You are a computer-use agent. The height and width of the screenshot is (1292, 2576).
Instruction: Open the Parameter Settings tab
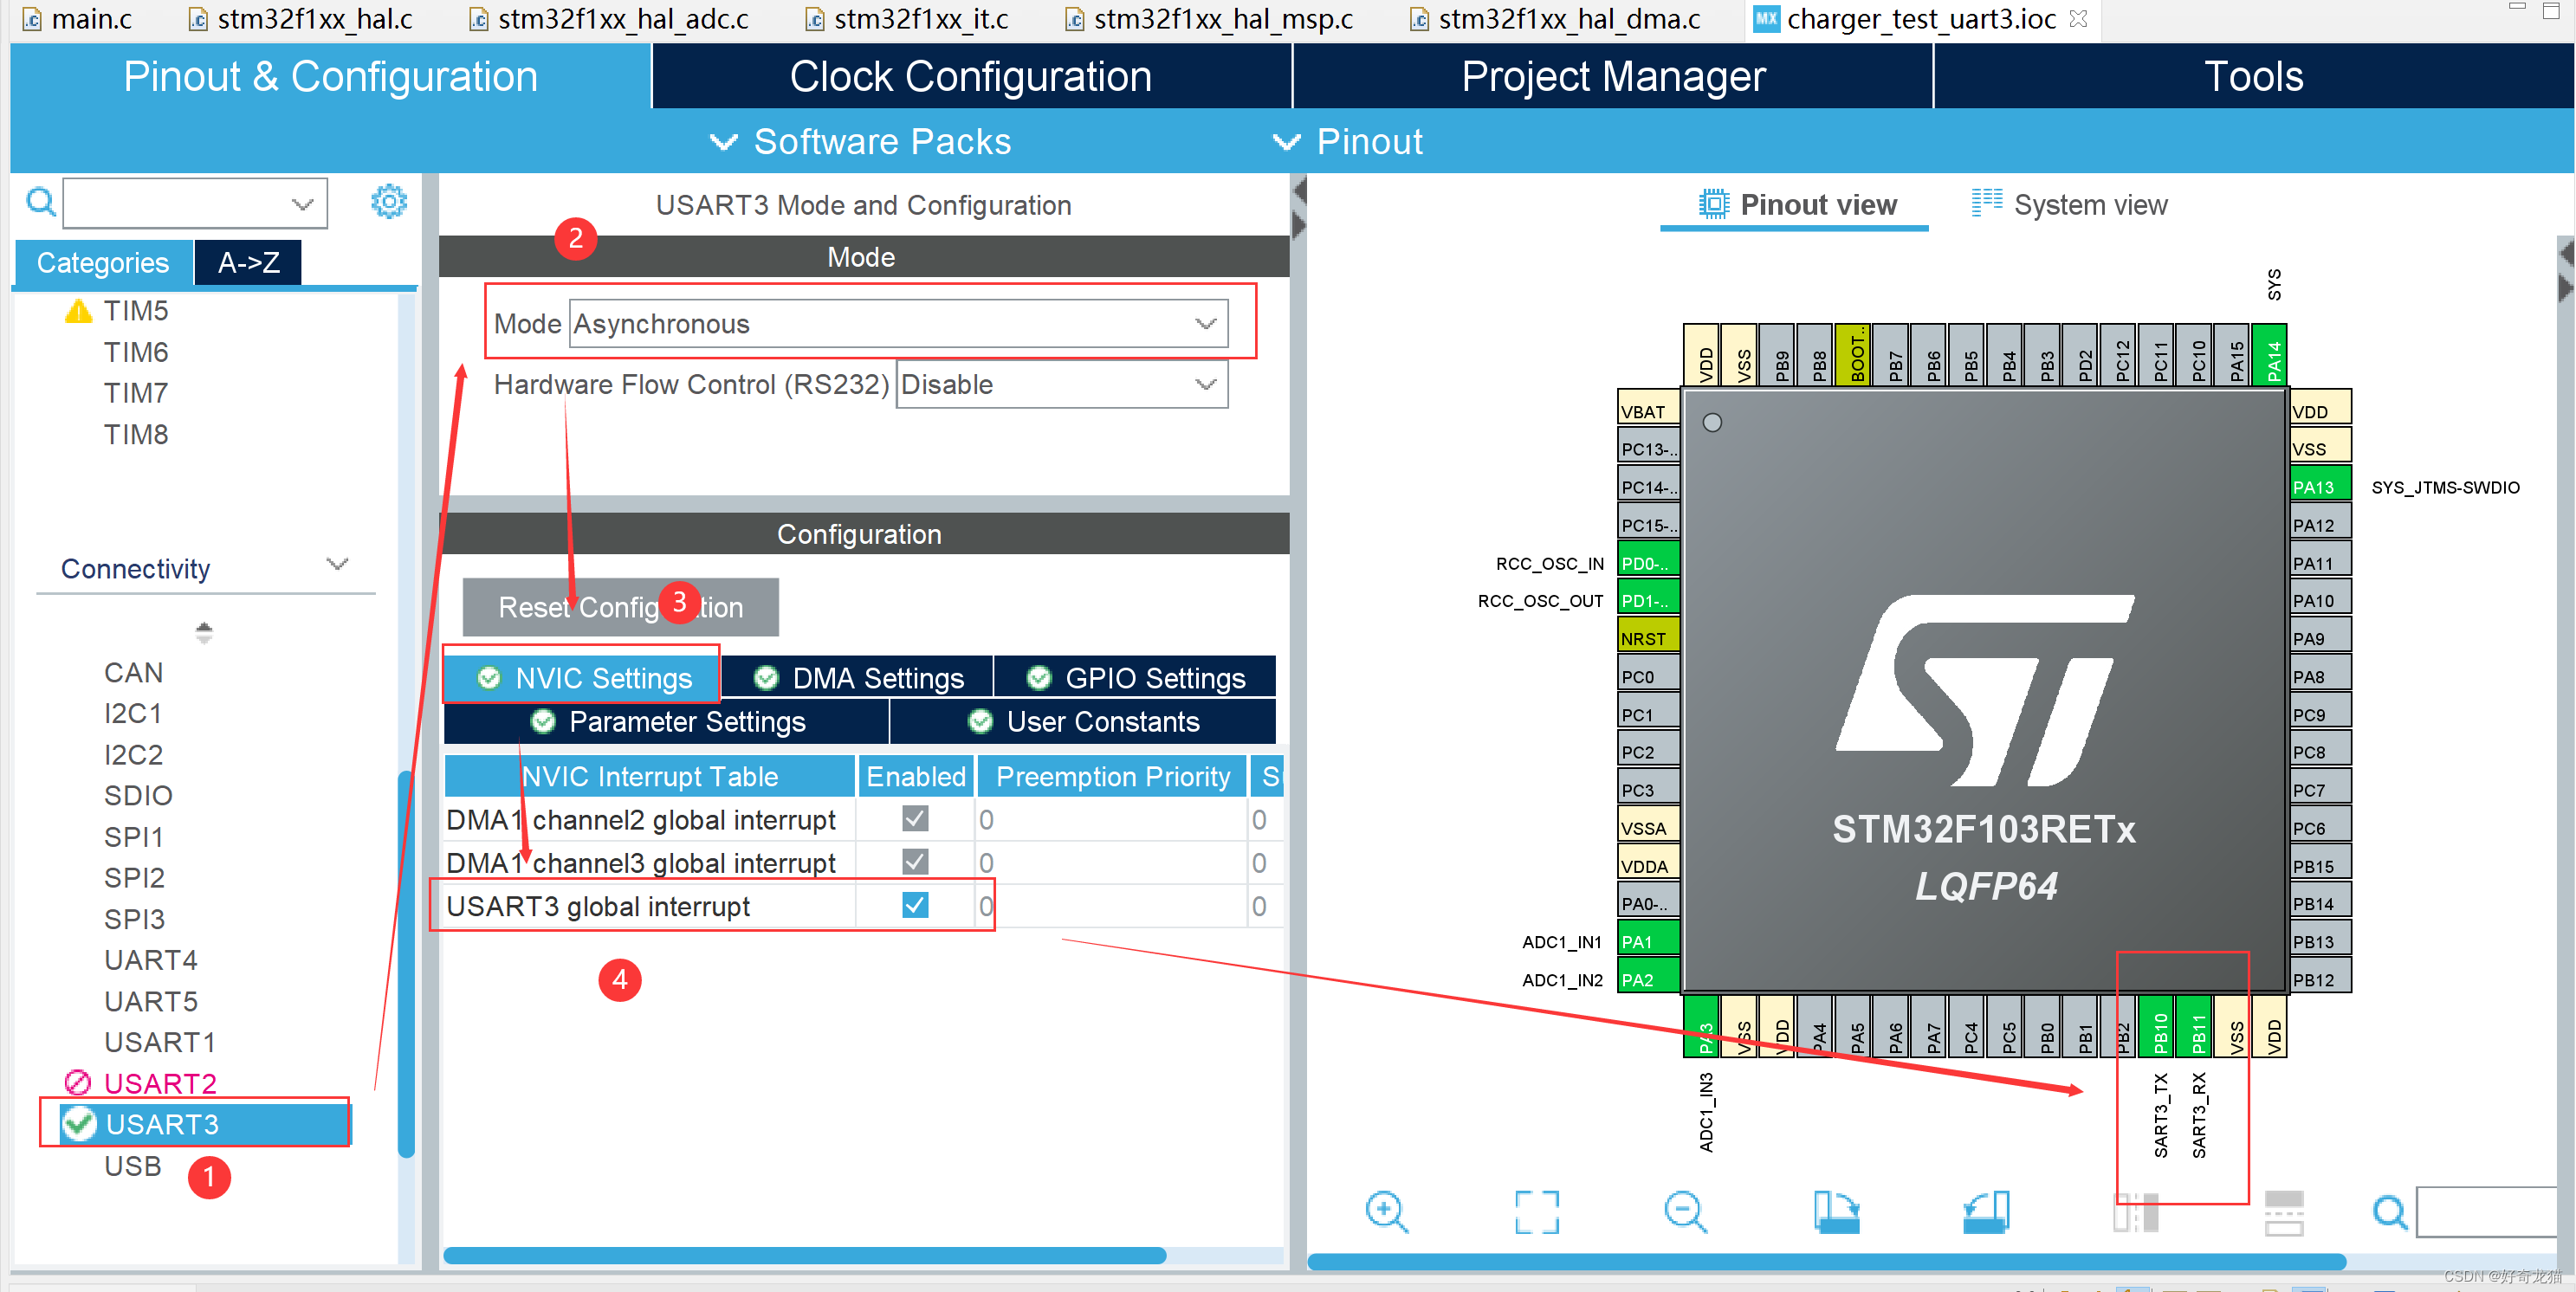[x=666, y=721]
